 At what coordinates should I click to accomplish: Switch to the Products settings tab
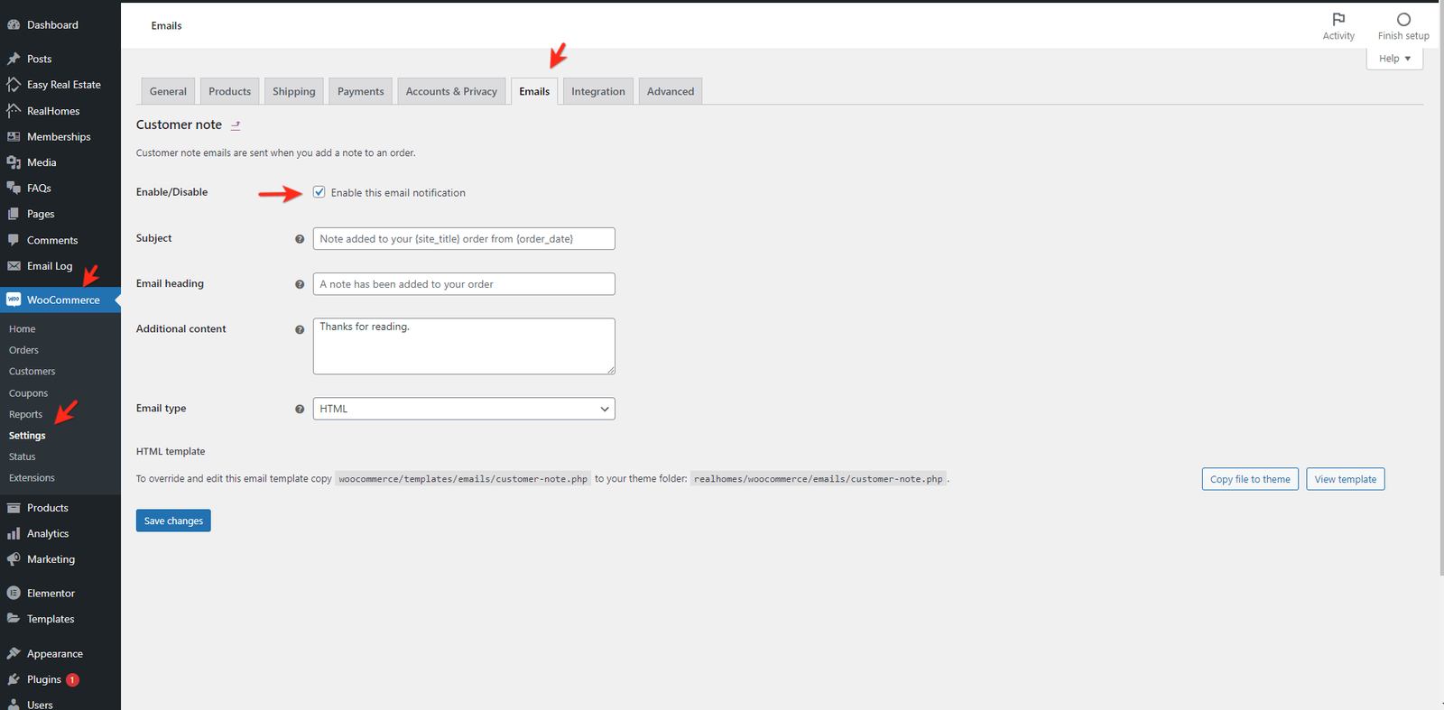[x=229, y=91]
